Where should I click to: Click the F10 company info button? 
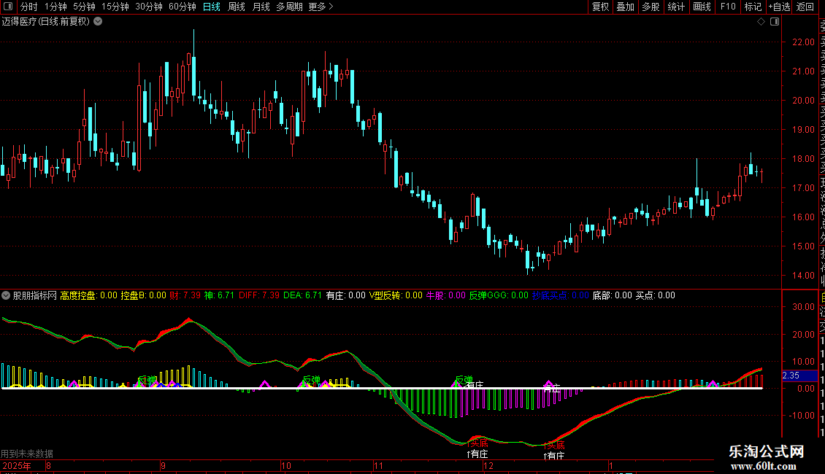coord(728,7)
